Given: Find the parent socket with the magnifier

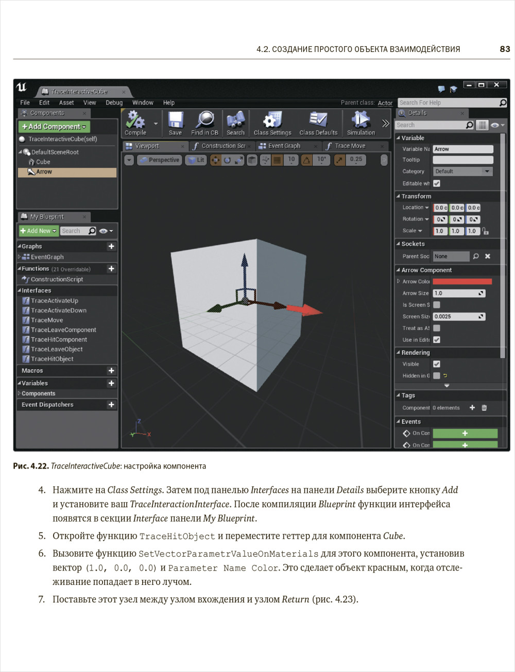Looking at the screenshot, I should pyautogui.click(x=476, y=256).
